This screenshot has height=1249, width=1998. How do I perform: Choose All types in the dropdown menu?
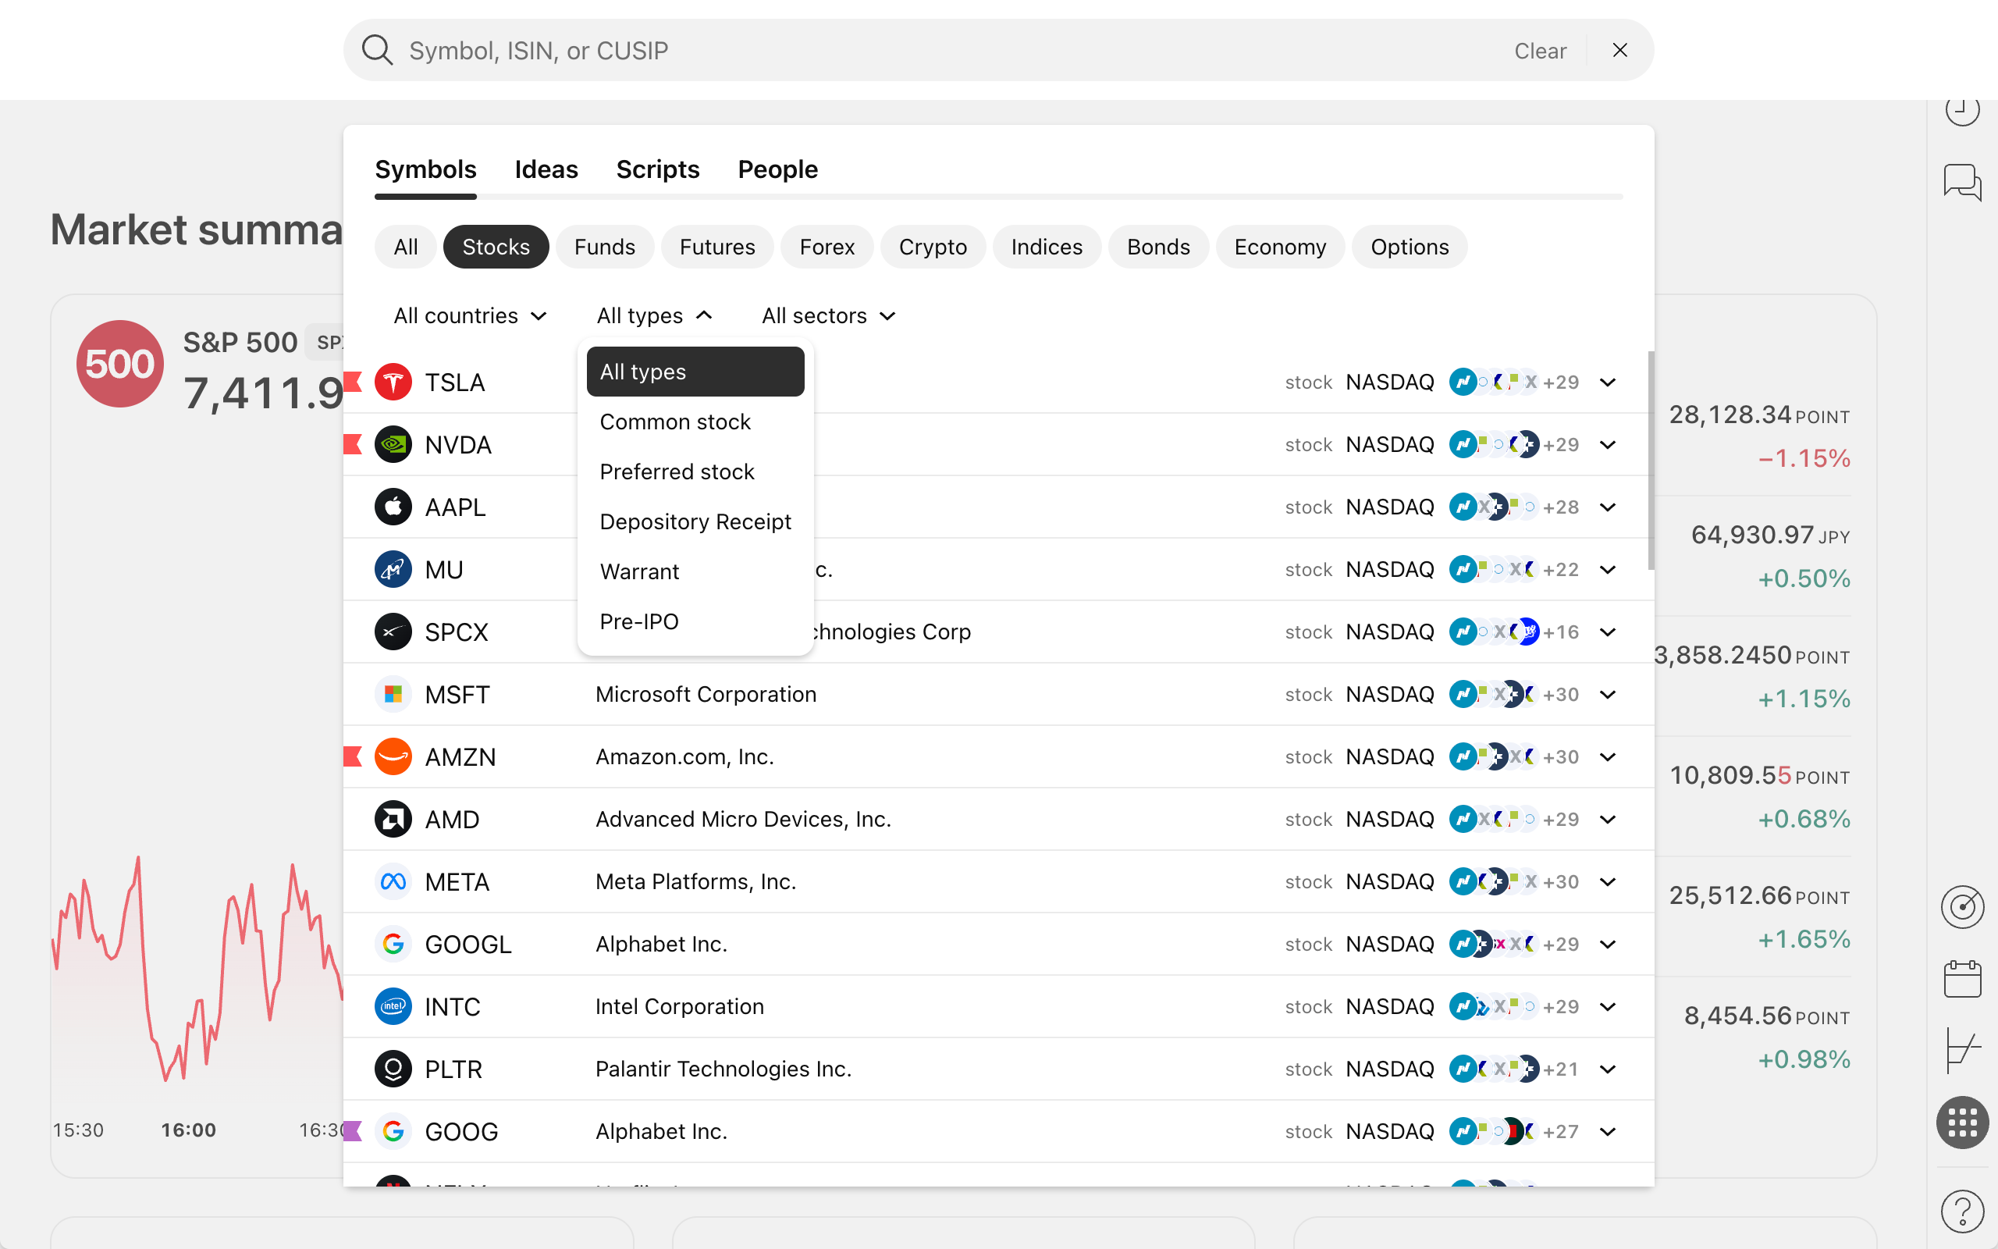click(x=695, y=372)
